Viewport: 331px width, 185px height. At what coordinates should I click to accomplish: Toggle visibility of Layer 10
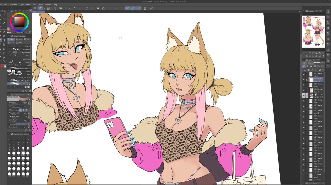pos(304,112)
